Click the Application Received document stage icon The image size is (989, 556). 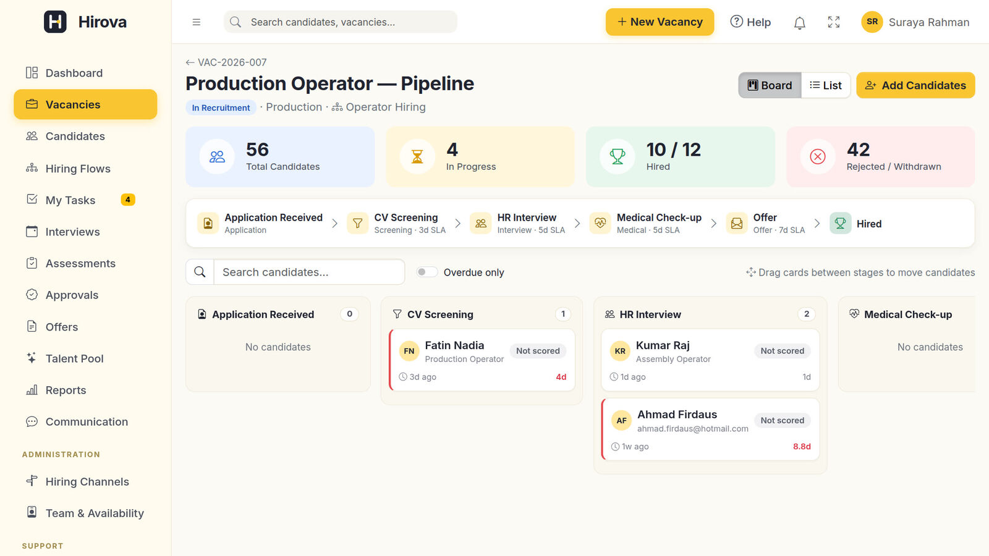[208, 223]
